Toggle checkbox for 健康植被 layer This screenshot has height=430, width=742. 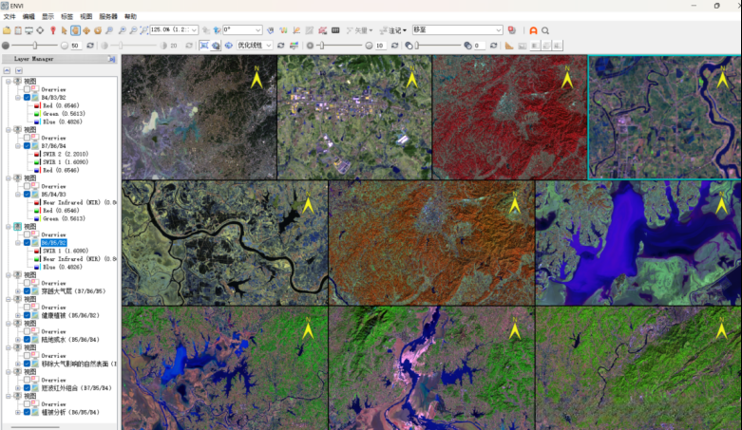click(x=28, y=314)
